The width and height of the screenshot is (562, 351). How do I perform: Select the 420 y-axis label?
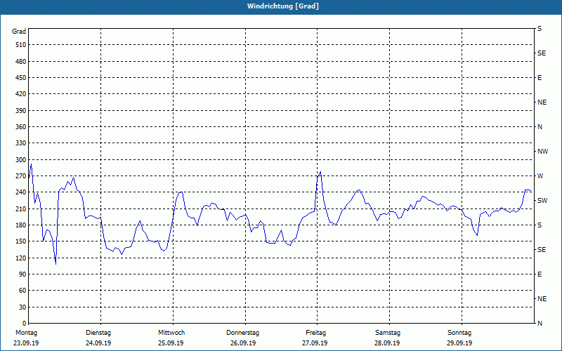[21, 94]
